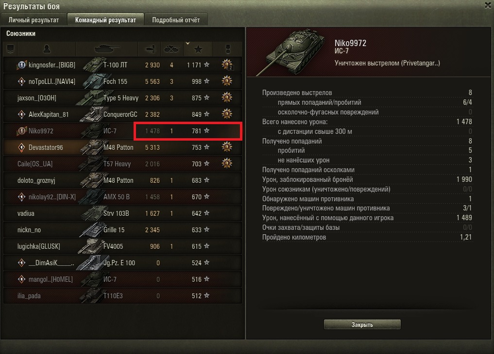494x354 pixels.
Task: Click kingnosfer's achievement medal icon
Action: click(x=227, y=65)
